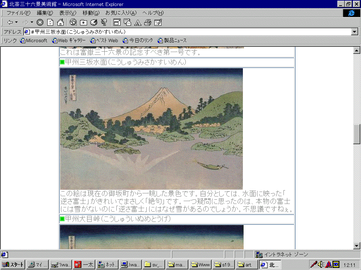Click the Mount Fuji lake reflection print image
The width and height of the screenshot is (361, 270).
pyautogui.click(x=152, y=129)
